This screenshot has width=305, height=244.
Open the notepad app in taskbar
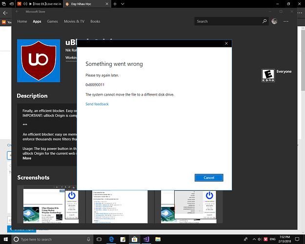pyautogui.click(x=123, y=239)
